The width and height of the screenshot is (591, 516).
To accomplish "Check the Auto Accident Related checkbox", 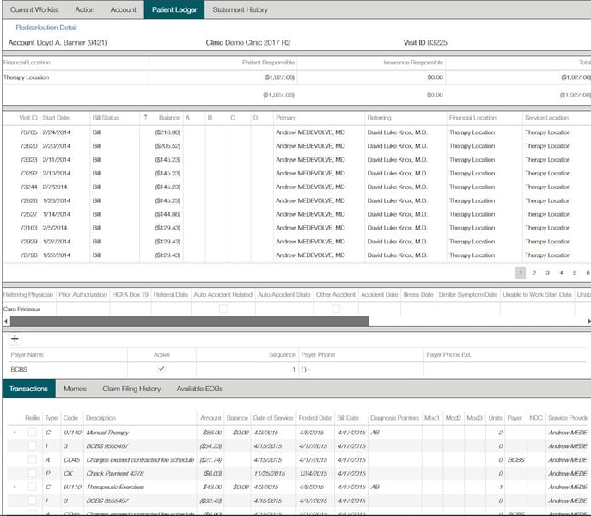I will [x=223, y=308].
